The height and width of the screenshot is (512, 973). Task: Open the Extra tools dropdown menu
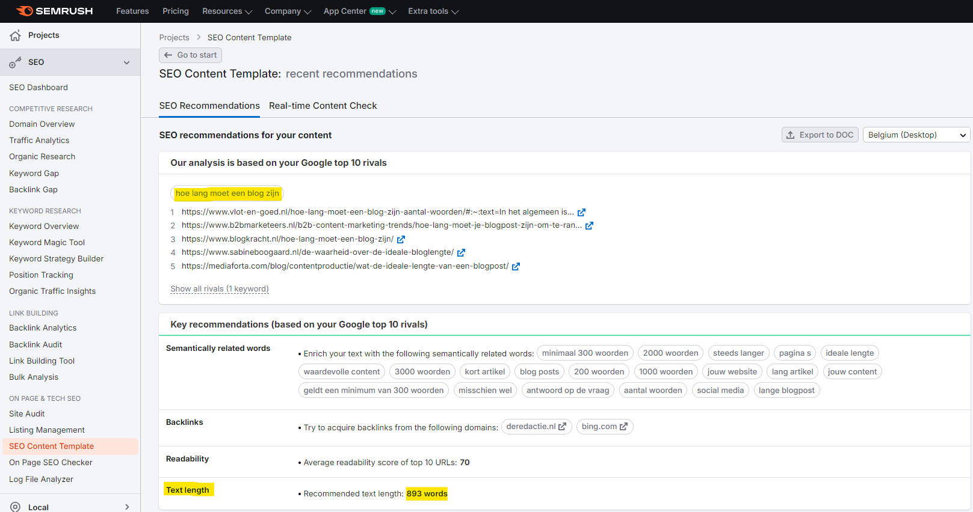(x=433, y=11)
